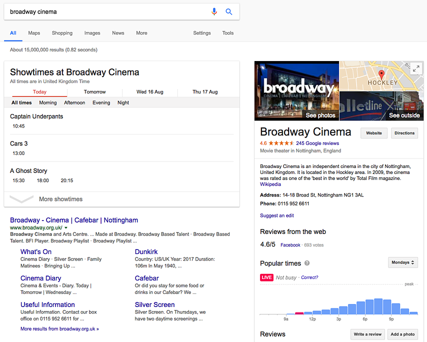Open the More search menu
The image size is (427, 342).
coord(141,33)
